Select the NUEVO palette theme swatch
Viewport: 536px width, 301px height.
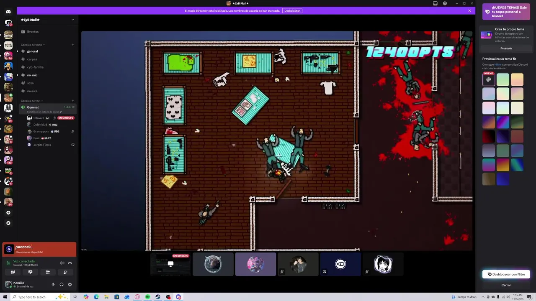pos(488,79)
